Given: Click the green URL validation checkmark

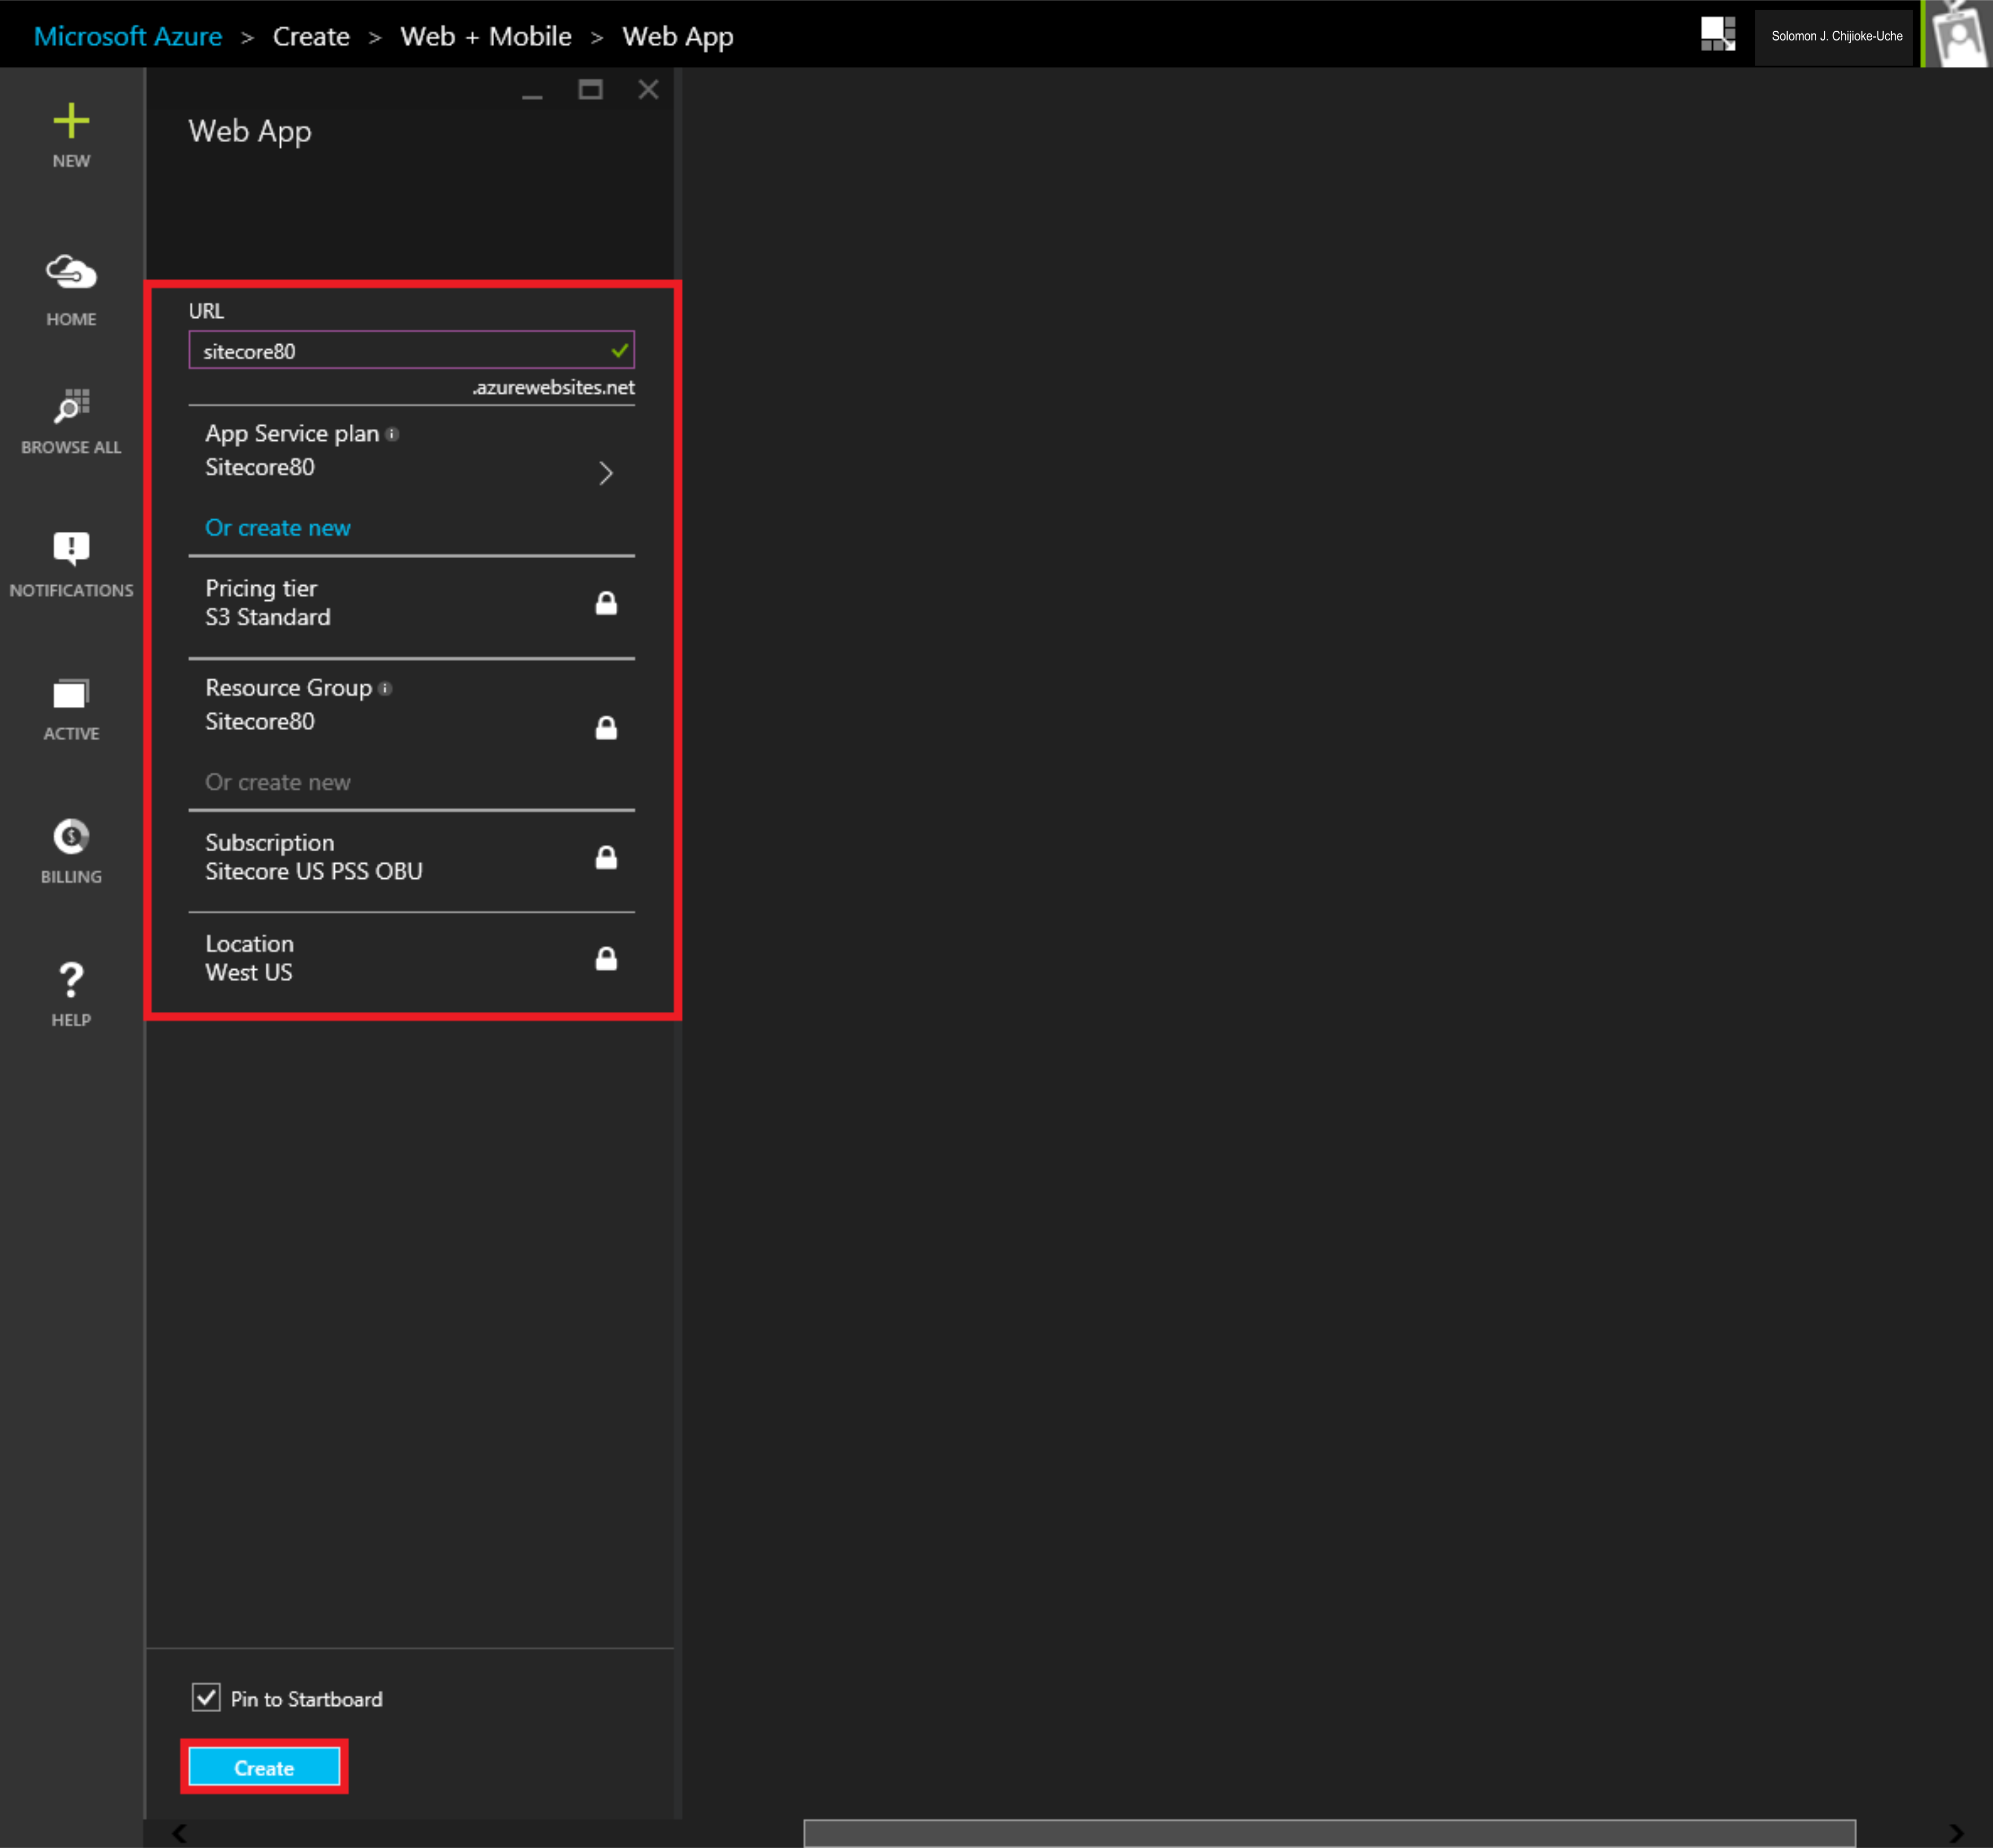Looking at the screenshot, I should point(619,350).
